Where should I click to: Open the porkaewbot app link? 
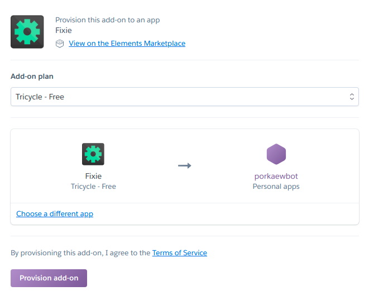(x=276, y=176)
